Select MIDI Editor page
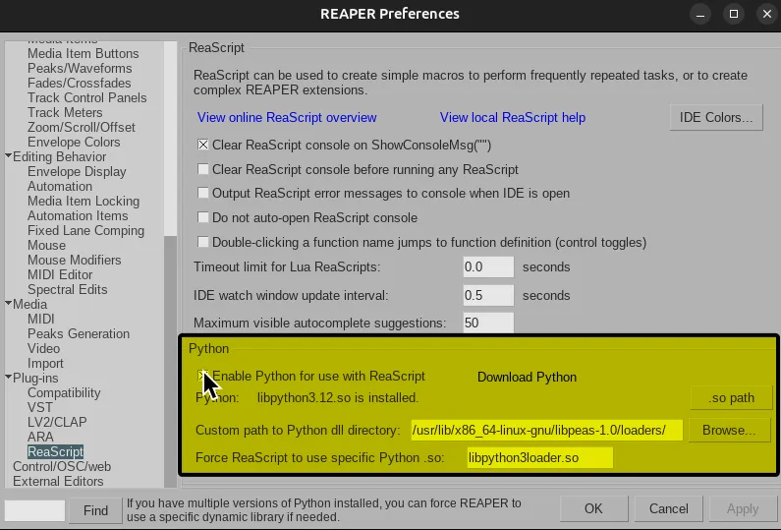This screenshot has width=781, height=530. (60, 274)
